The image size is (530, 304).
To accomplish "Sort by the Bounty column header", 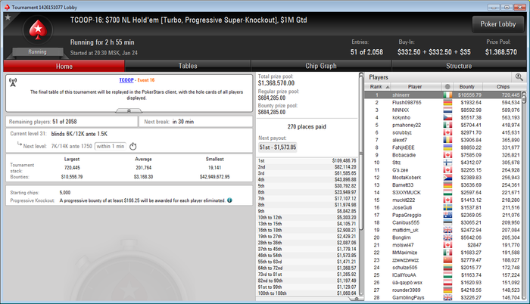I will (x=467, y=87).
